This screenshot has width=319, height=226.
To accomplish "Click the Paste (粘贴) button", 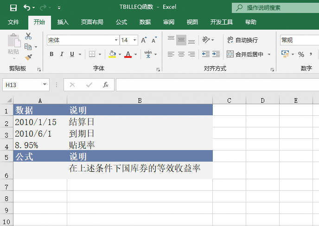I will (13, 46).
